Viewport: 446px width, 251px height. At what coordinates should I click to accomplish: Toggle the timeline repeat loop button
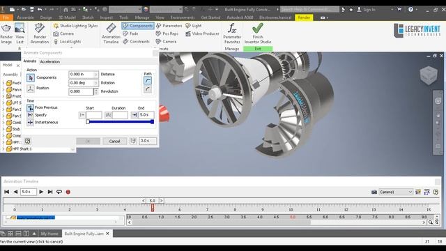click(59, 192)
